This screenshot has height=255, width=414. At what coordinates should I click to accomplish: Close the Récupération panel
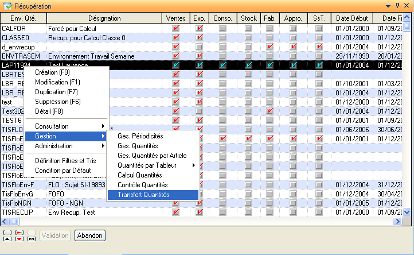407,6
